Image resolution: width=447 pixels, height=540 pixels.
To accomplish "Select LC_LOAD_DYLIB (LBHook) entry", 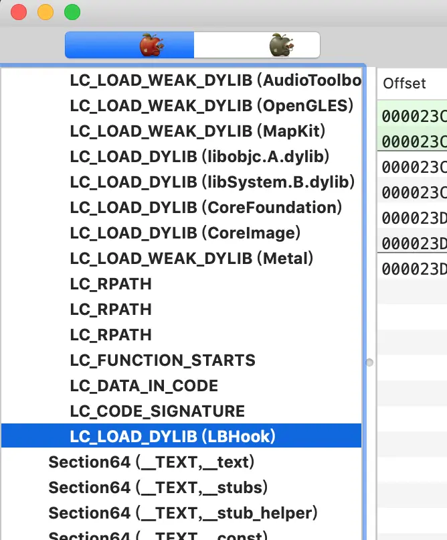I will pos(181,435).
